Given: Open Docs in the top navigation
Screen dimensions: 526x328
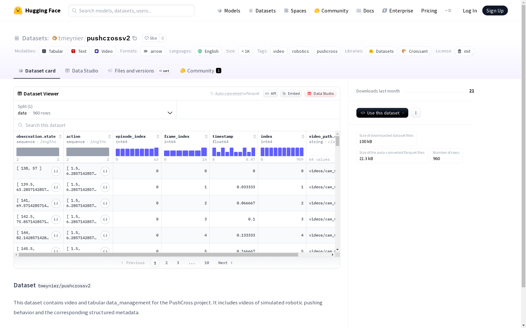Looking at the screenshot, I should point(365,10).
